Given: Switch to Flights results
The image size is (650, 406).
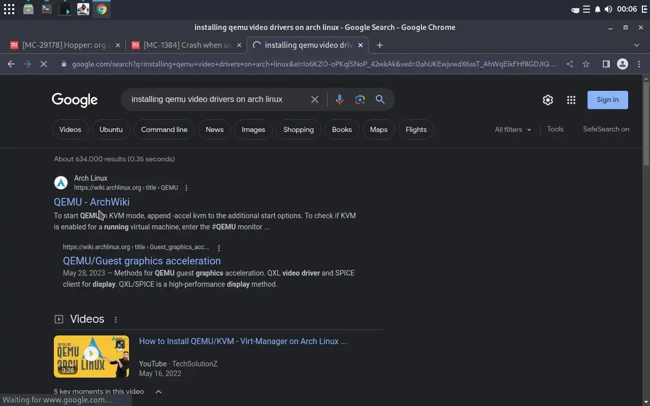Looking at the screenshot, I should click(x=416, y=129).
